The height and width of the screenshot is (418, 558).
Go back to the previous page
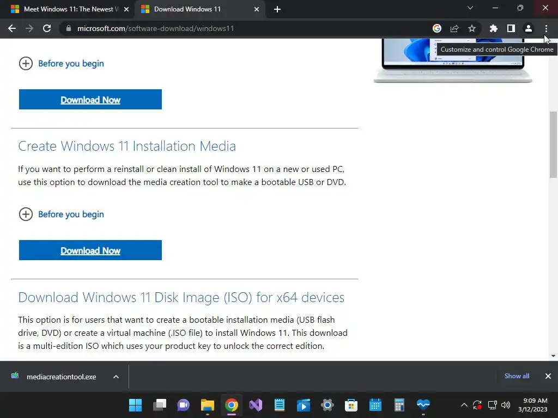tap(12, 28)
